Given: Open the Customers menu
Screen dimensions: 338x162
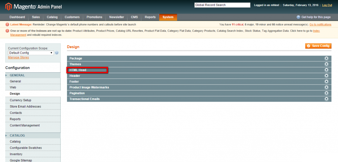Looking at the screenshot, I should click(x=72, y=17).
